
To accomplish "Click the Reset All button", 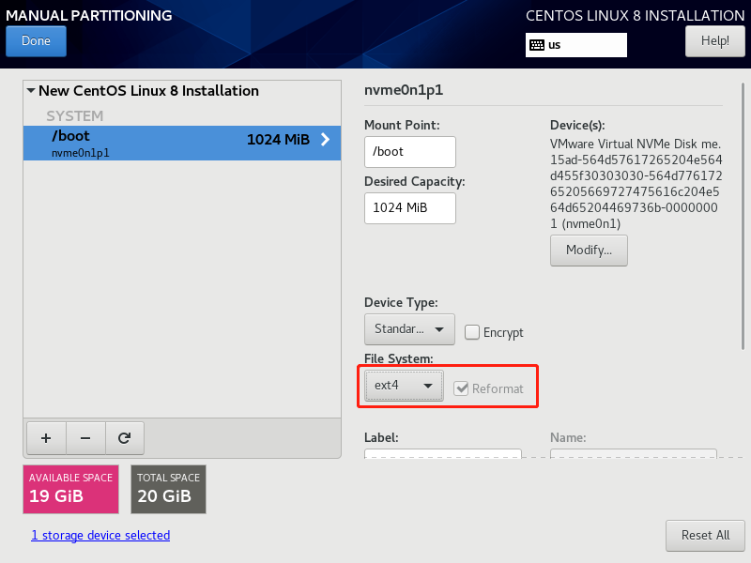I will [705, 535].
